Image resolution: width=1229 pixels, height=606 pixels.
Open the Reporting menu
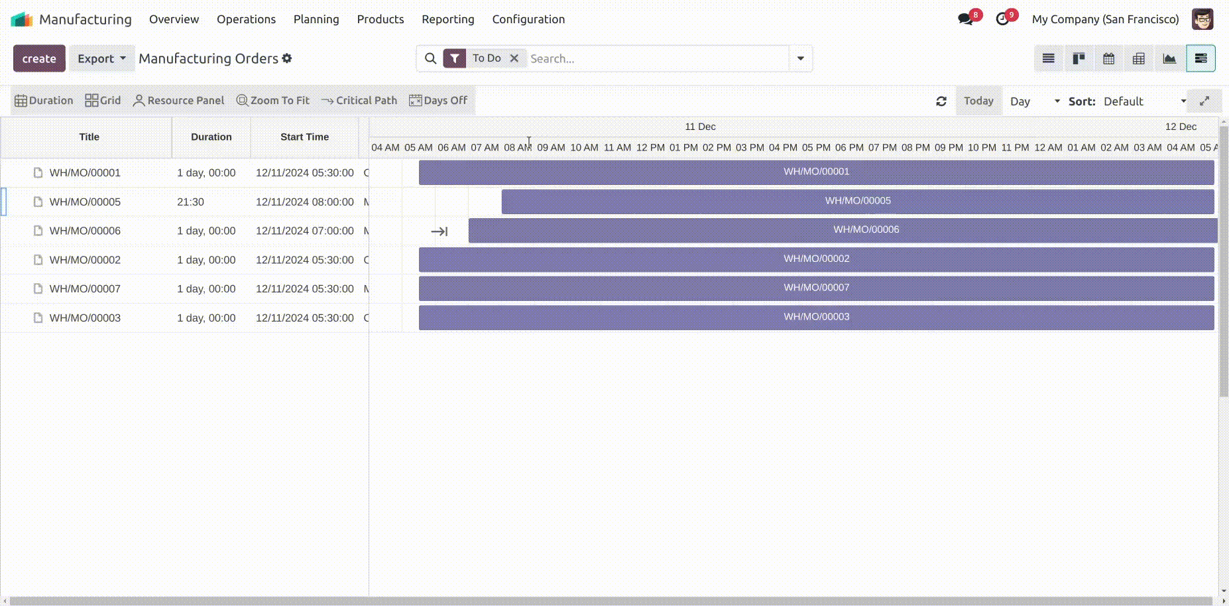coord(447,19)
